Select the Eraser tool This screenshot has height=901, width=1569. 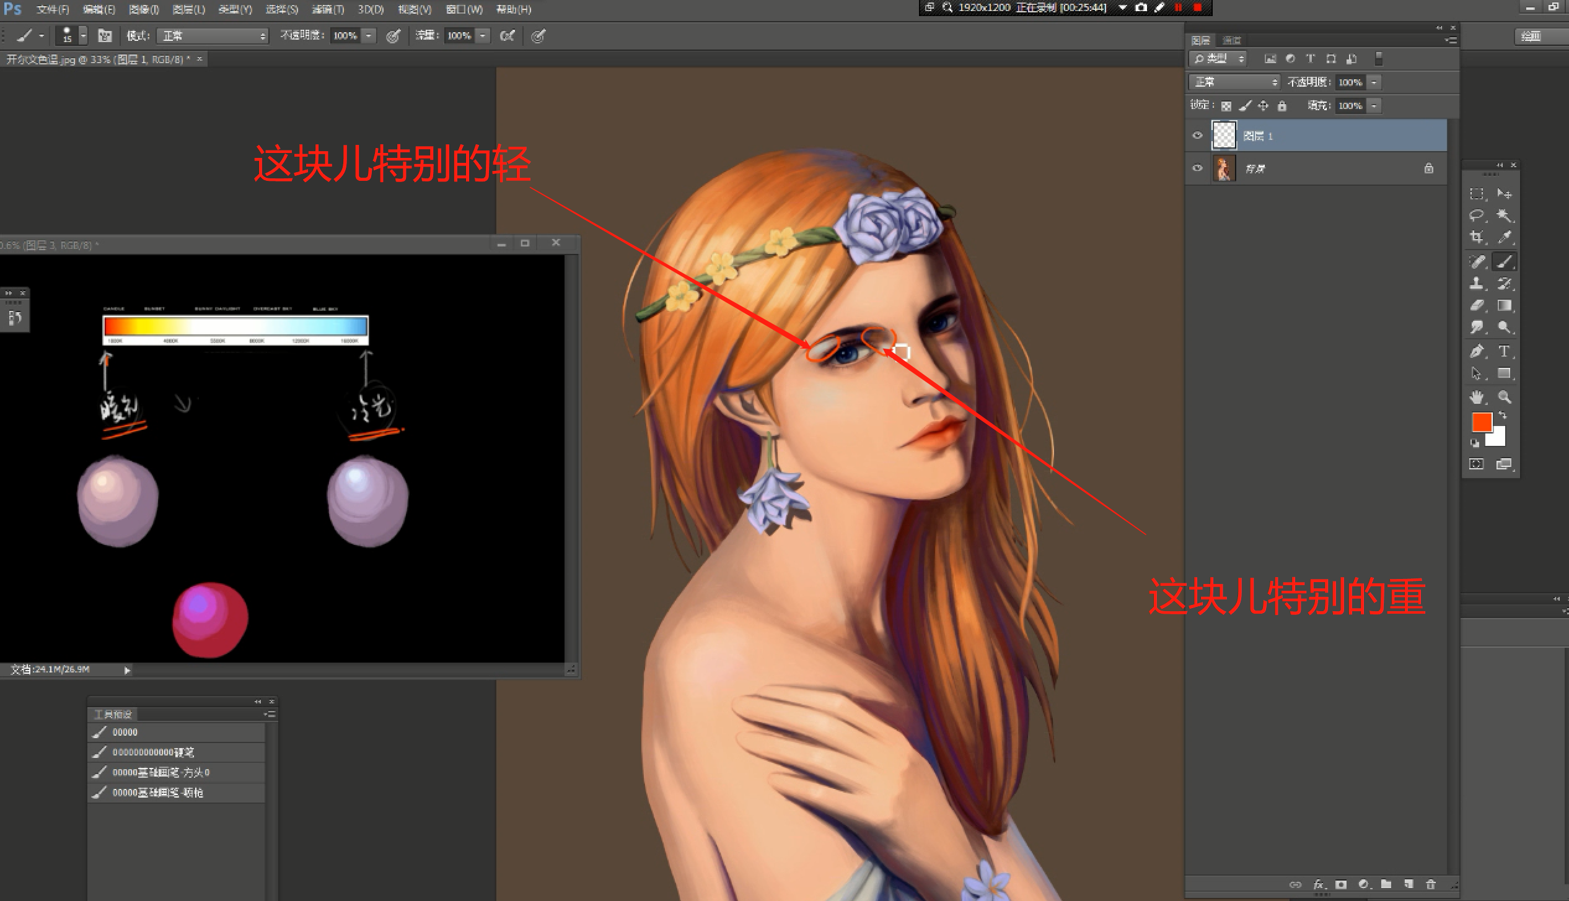1476,305
